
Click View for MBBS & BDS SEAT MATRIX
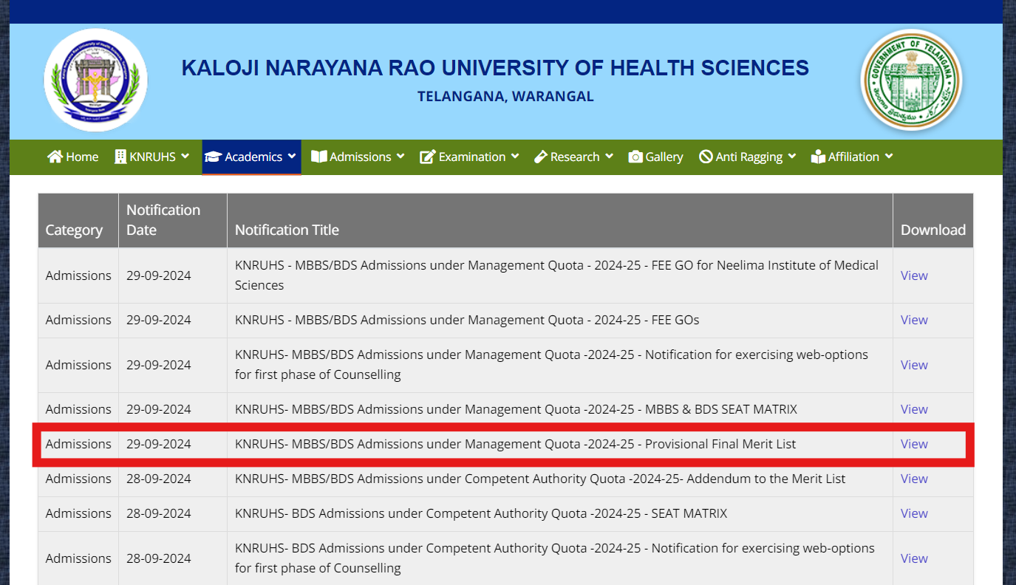[x=914, y=408]
